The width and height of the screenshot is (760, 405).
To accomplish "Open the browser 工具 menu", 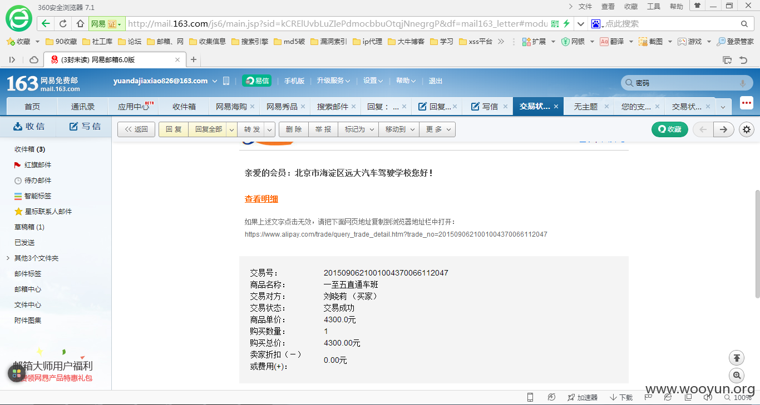I will pos(654,7).
